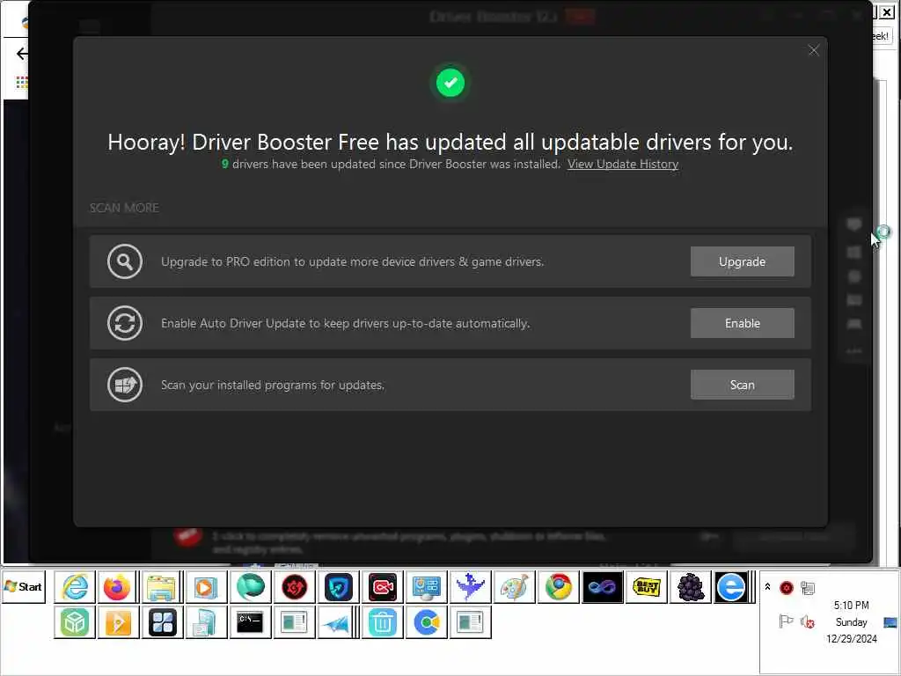The height and width of the screenshot is (676, 901).
Task: Open the infinity symbol app in the taskbar
Action: point(602,587)
